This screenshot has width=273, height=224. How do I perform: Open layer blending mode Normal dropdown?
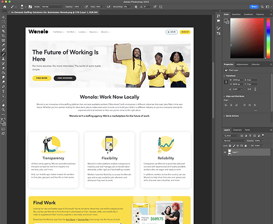coord(234,141)
